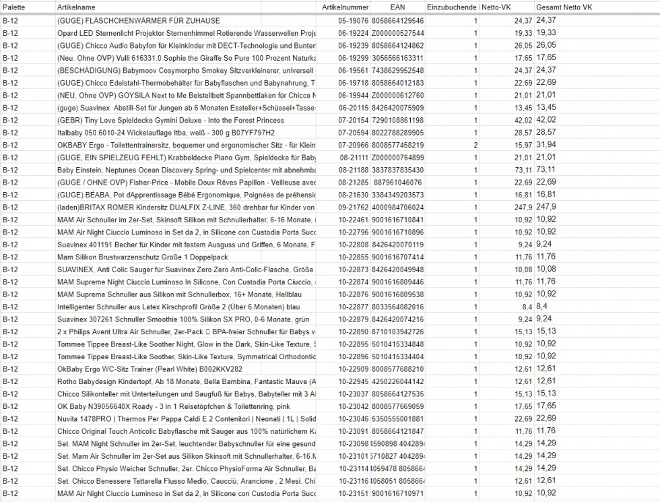Click the Opard LED Sternenlicht Projektor cell

pyautogui.click(x=187, y=33)
